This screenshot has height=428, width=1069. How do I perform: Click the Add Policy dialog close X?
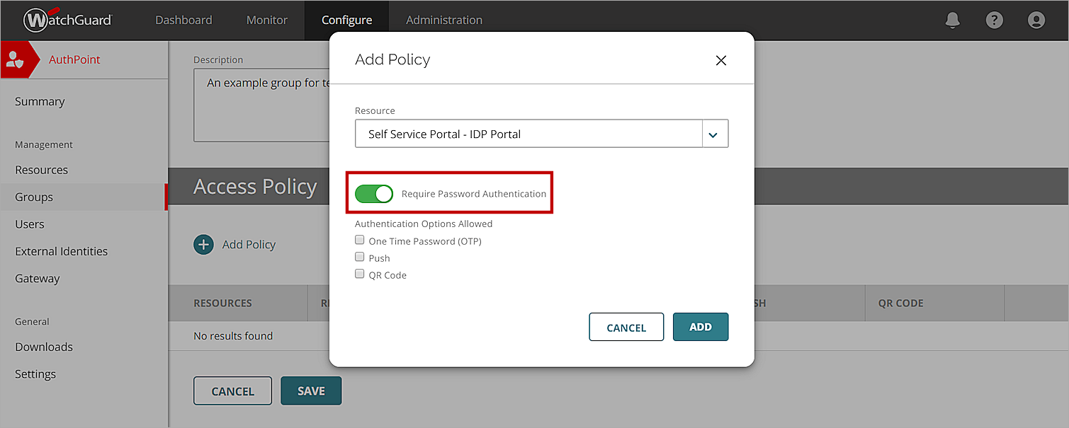[x=720, y=60]
